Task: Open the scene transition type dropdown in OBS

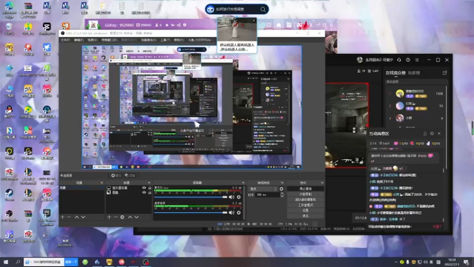Action: pyautogui.click(x=262, y=189)
